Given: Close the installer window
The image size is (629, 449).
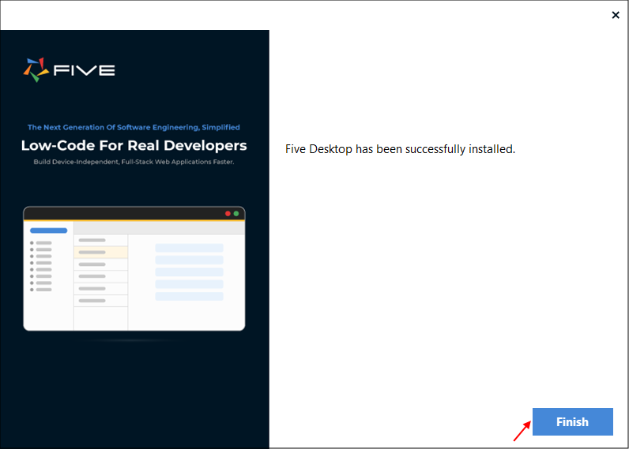Looking at the screenshot, I should (x=616, y=15).
